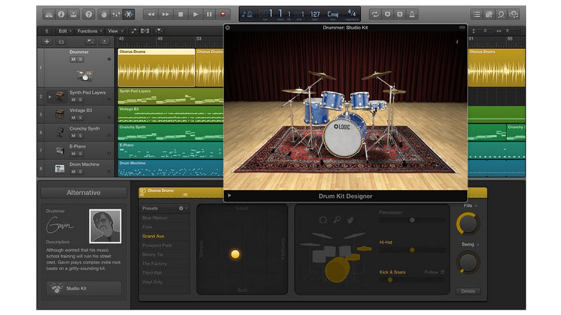Click the add track plus button

[x=47, y=42]
